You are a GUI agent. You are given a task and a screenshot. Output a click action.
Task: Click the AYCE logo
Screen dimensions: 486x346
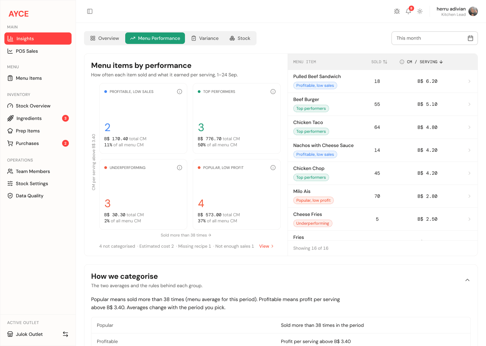(x=19, y=14)
